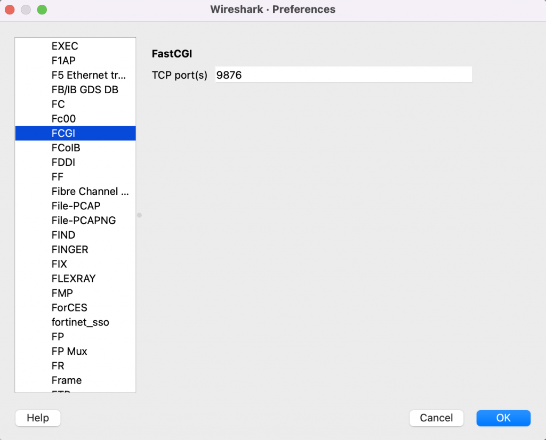546x440 pixels.
Task: Pick the FC protocol row
Action: [x=76, y=104]
